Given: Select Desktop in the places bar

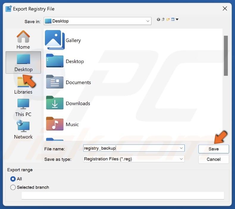Looking at the screenshot, I should pyautogui.click(x=23, y=62).
